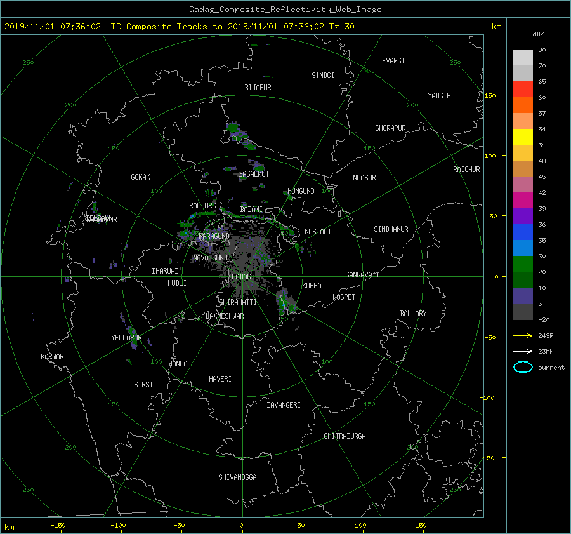The height and width of the screenshot is (534, 571).
Task: Select the red 60-65 dBZ color swatch
Action: [x=523, y=89]
